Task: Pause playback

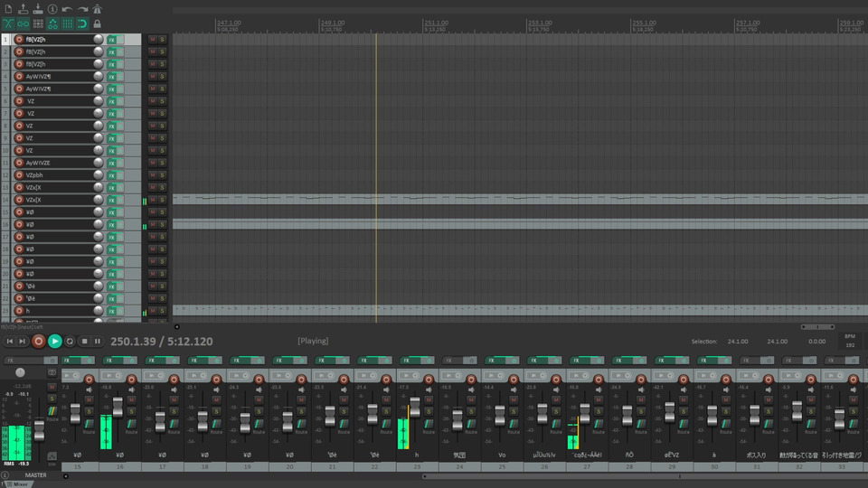Action: (x=98, y=342)
